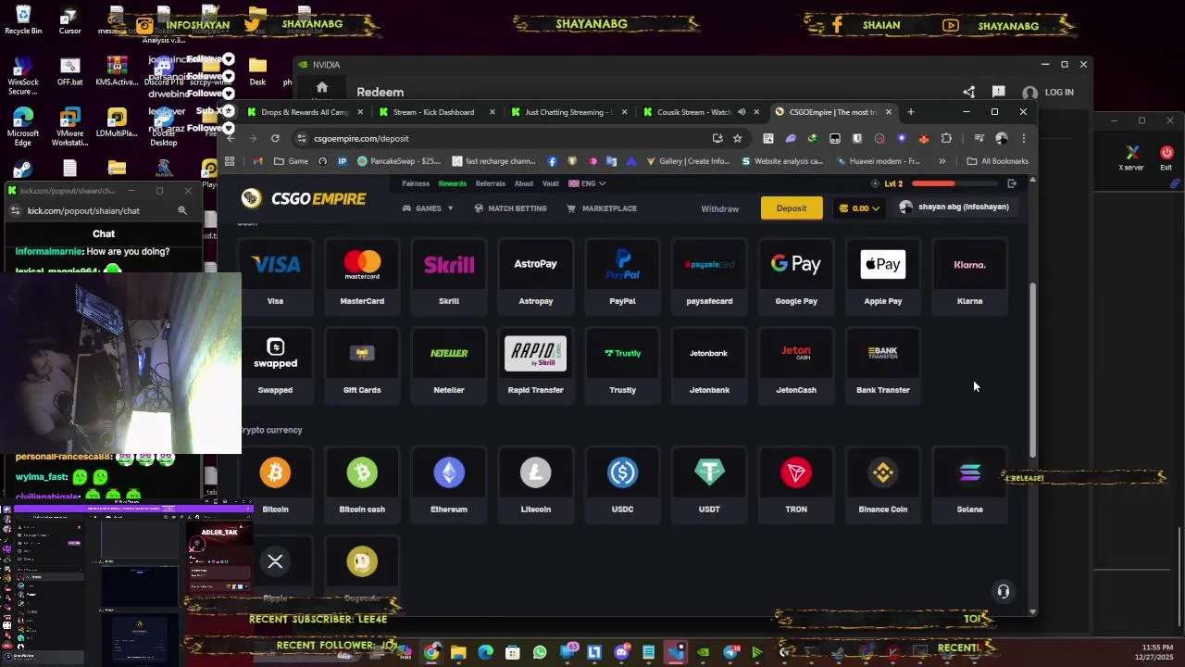
Task: Select the JetonCash option
Action: point(796,365)
